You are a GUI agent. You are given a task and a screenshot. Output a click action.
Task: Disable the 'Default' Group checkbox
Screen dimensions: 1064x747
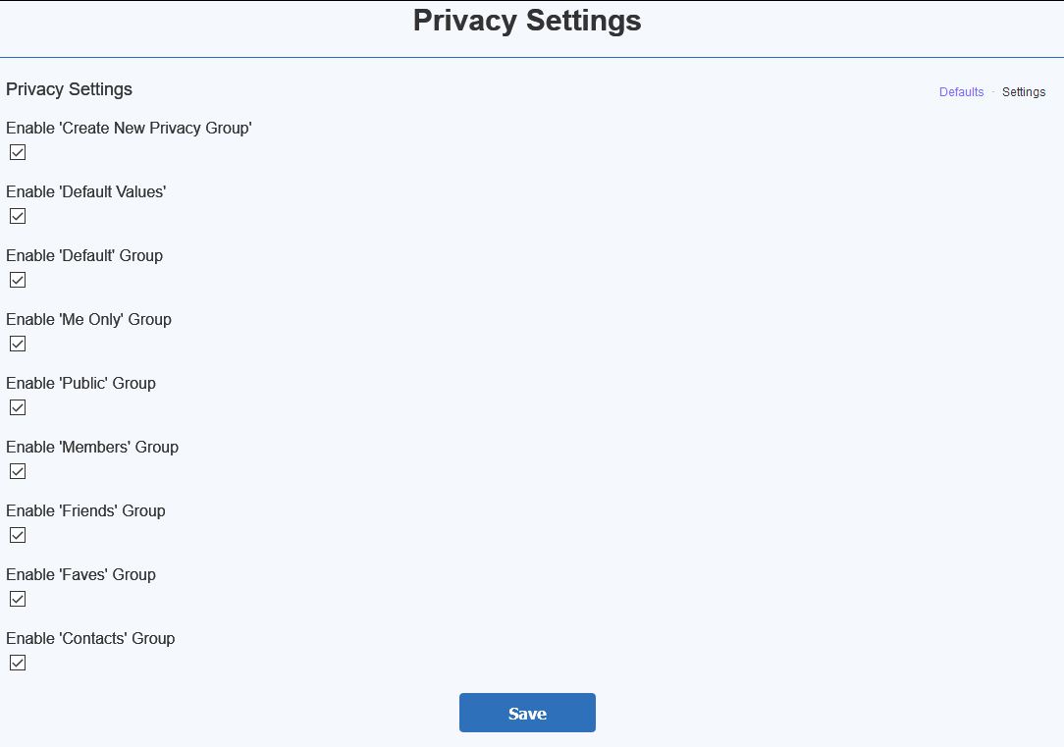18,280
